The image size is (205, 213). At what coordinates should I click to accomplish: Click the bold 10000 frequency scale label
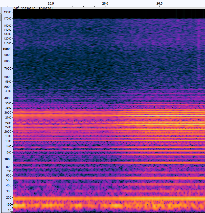(x=7, y=49)
